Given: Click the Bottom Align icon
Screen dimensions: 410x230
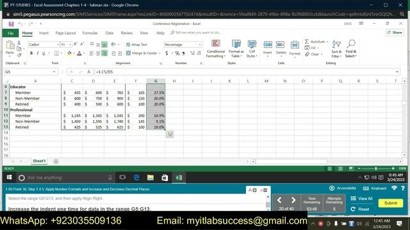Looking at the screenshot, I should (104, 45).
